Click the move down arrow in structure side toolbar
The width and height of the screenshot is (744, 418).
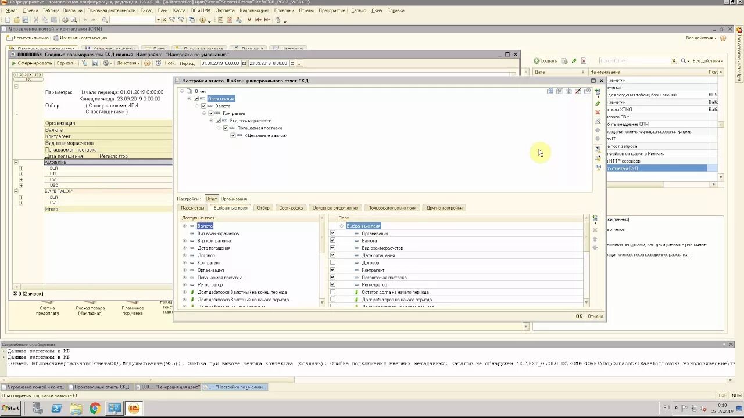pyautogui.click(x=598, y=139)
